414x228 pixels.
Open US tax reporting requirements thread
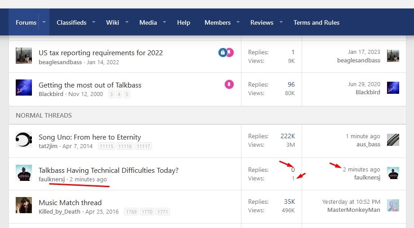tap(101, 53)
